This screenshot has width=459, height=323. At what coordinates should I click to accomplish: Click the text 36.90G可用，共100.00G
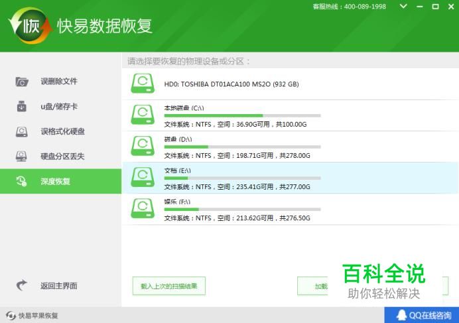tap(271, 124)
